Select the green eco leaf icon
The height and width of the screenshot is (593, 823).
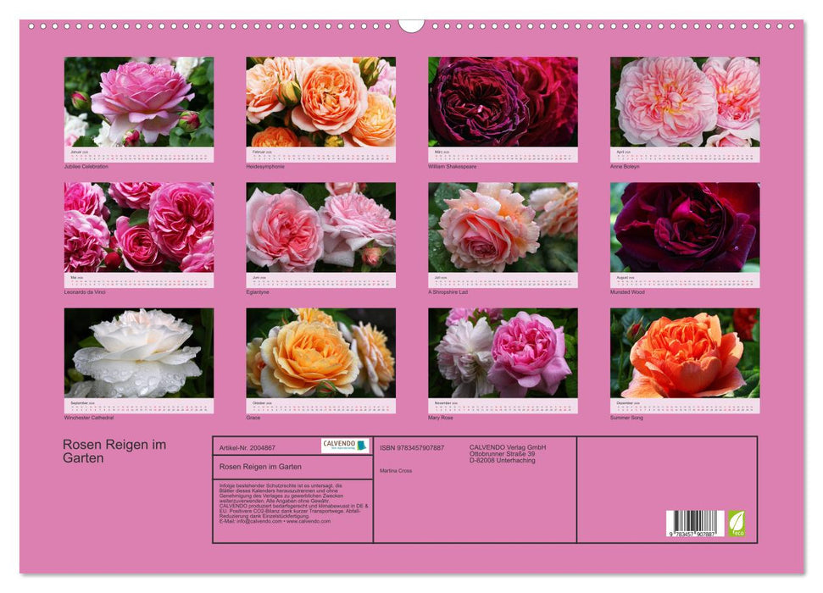[737, 524]
